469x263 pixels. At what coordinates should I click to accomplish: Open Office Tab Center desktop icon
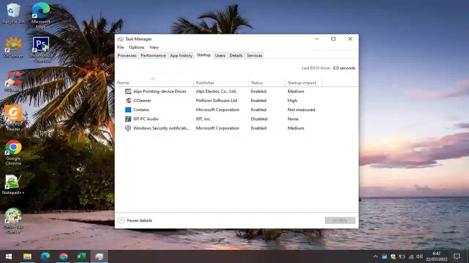pyautogui.click(x=13, y=221)
